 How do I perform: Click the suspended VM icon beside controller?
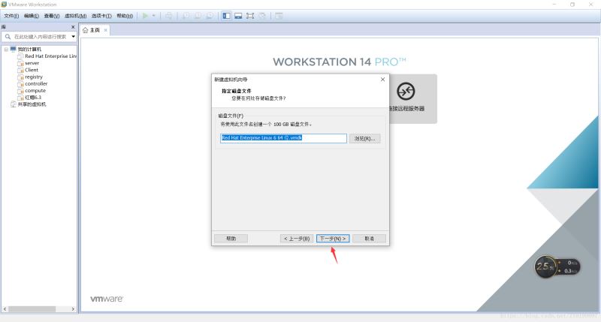(x=21, y=84)
